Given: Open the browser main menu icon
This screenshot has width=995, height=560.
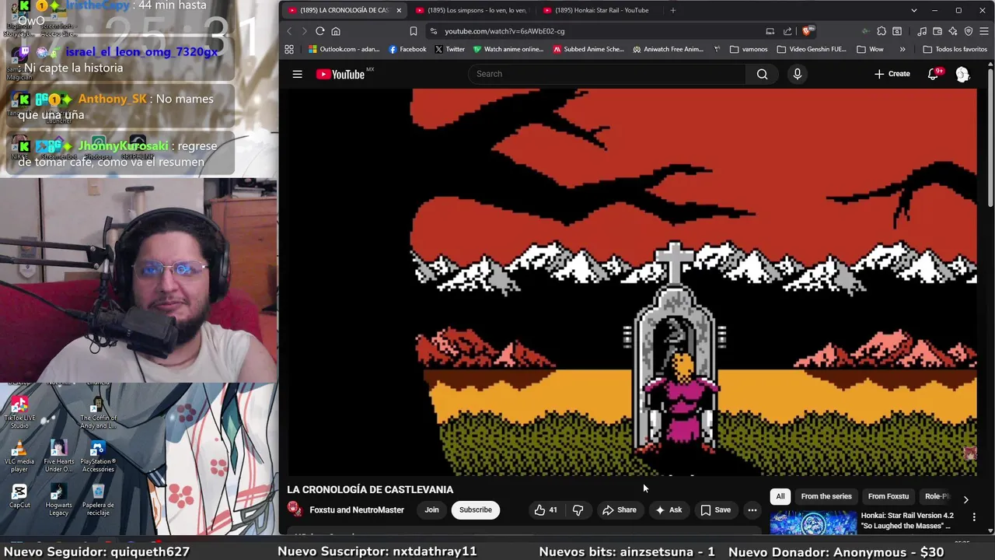Looking at the screenshot, I should coord(984,31).
